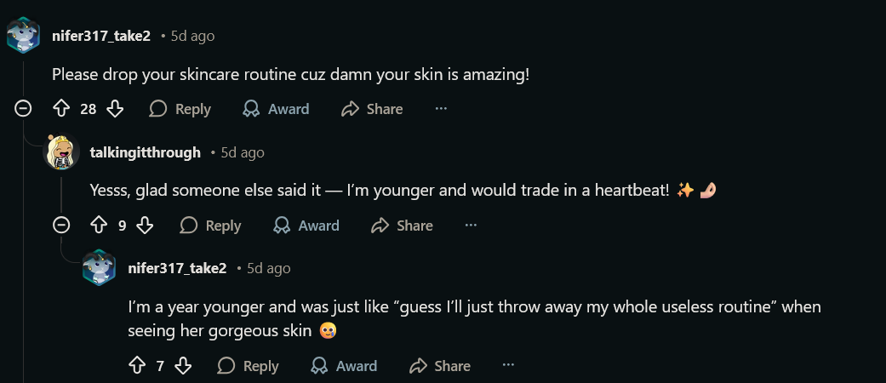Give an Award to talkingitthrough's comment
Screen dimensions: 886x383
(306, 226)
